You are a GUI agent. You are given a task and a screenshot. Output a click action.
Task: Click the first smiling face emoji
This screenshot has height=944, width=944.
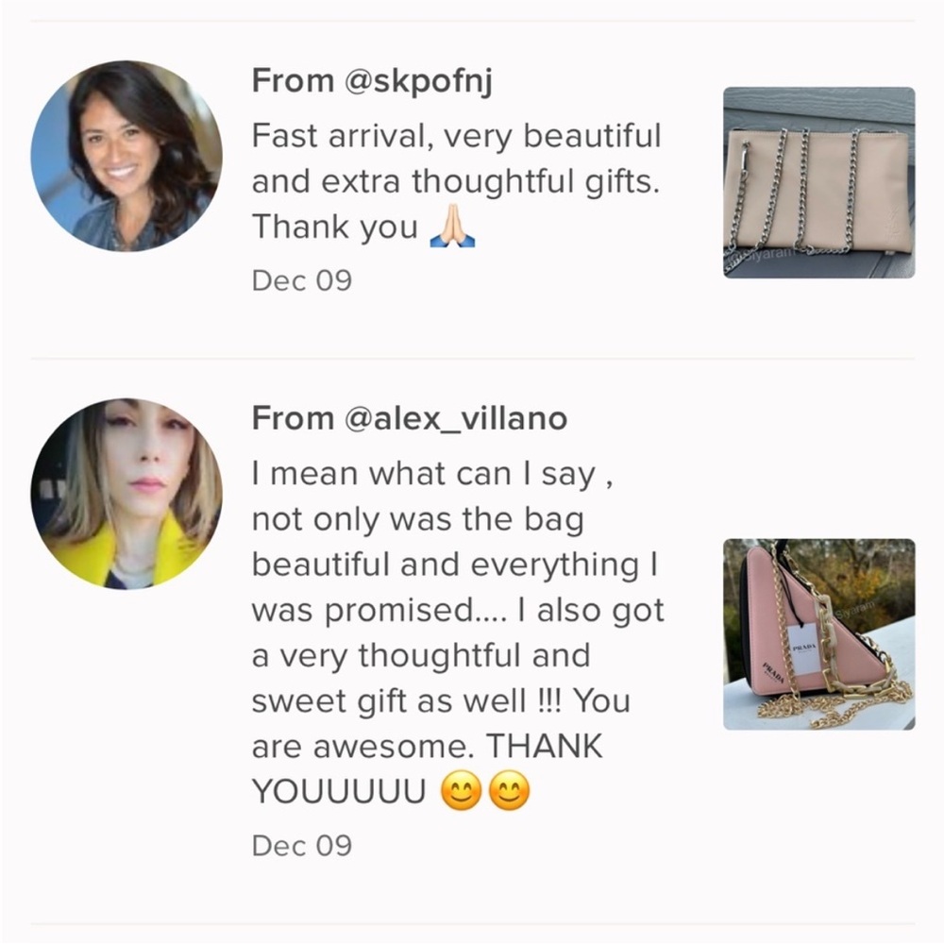462,792
